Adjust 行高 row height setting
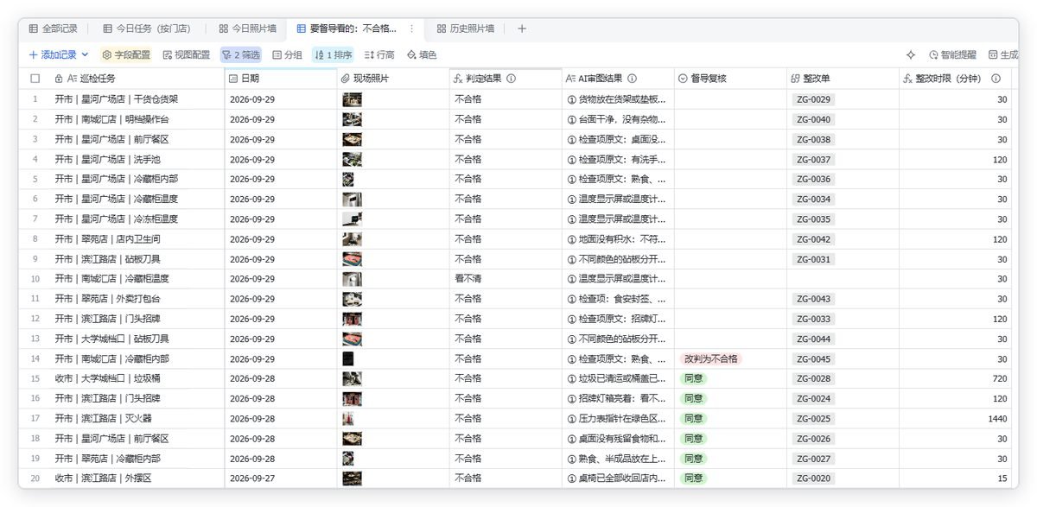 click(x=379, y=54)
